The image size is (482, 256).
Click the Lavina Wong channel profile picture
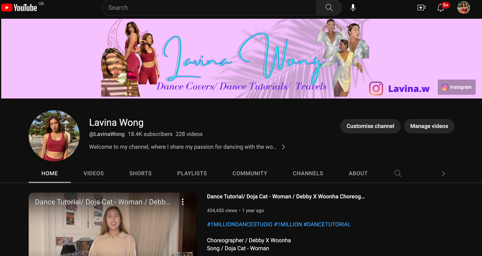(x=54, y=136)
